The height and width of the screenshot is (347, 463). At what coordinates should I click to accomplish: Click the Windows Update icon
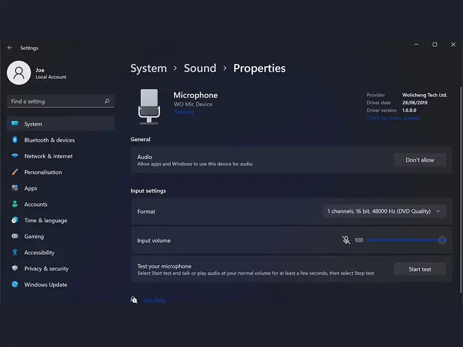point(16,284)
